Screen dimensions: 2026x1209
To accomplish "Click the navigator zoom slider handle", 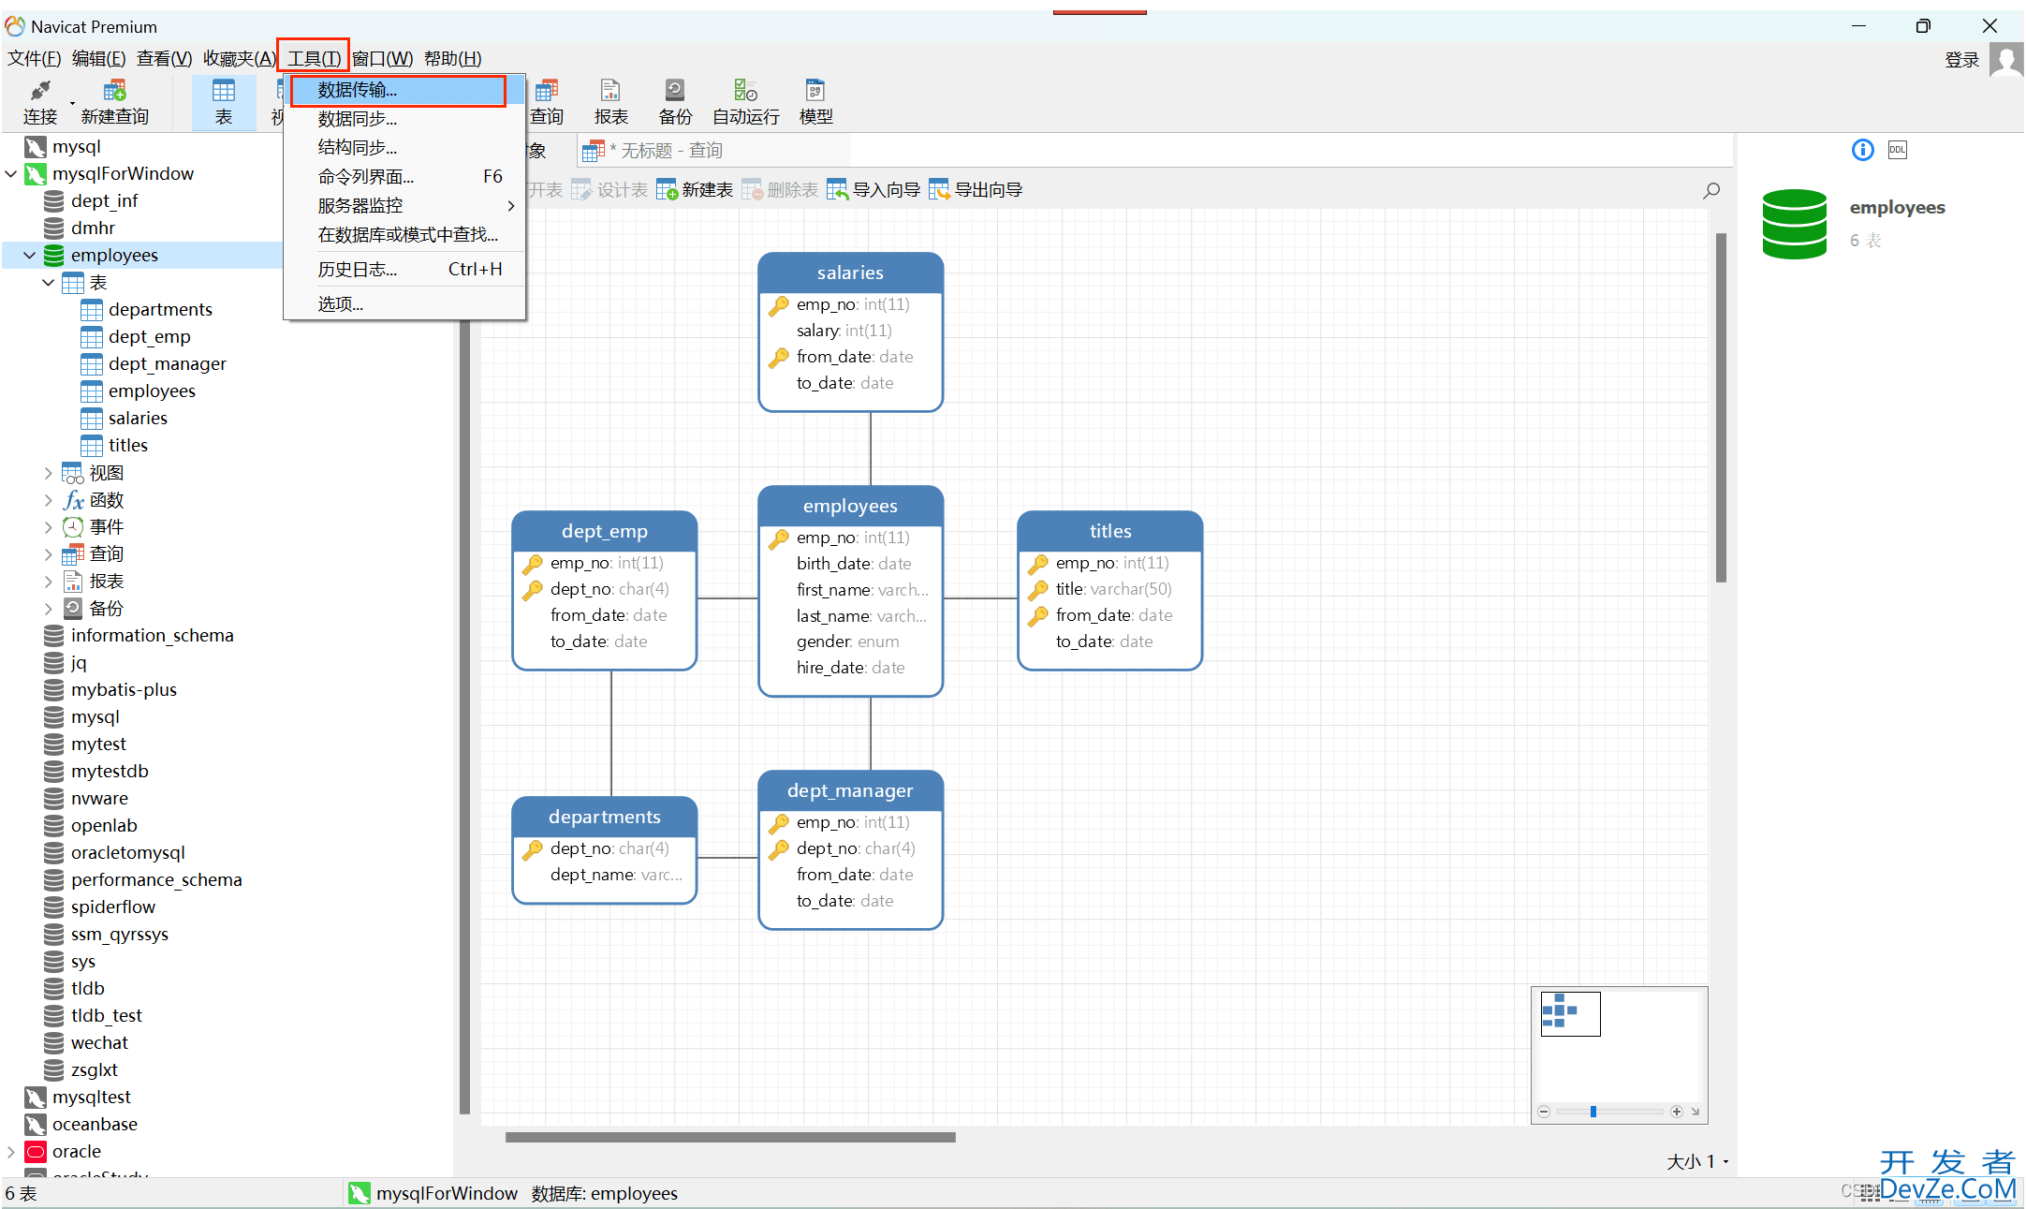I will click(1593, 1112).
